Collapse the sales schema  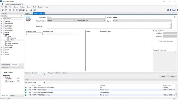(2, 34)
